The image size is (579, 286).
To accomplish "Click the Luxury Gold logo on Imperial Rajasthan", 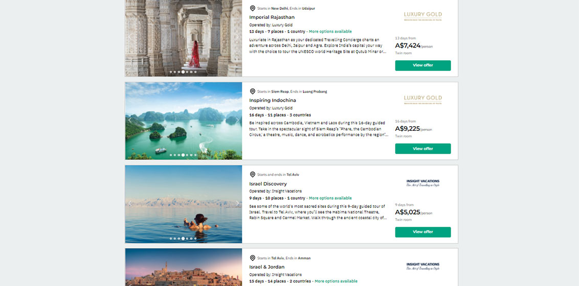I will click(x=422, y=16).
